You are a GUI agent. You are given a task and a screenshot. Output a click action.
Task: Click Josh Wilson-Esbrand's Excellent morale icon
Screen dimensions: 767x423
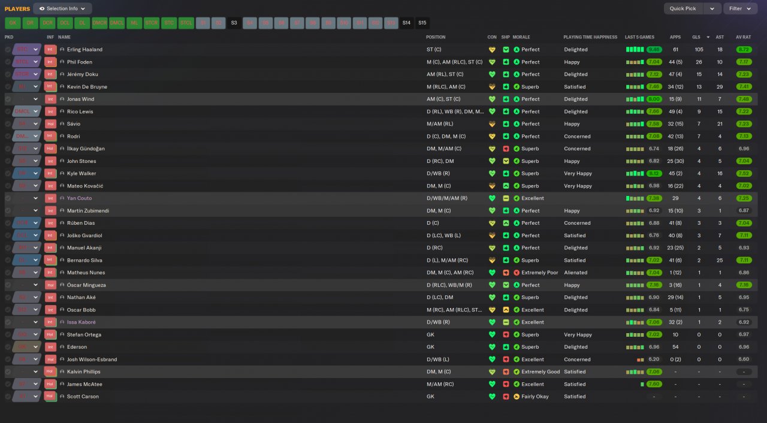(517, 359)
